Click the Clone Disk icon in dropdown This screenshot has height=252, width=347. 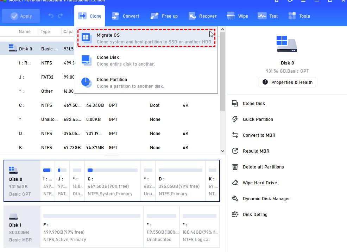coord(86,60)
